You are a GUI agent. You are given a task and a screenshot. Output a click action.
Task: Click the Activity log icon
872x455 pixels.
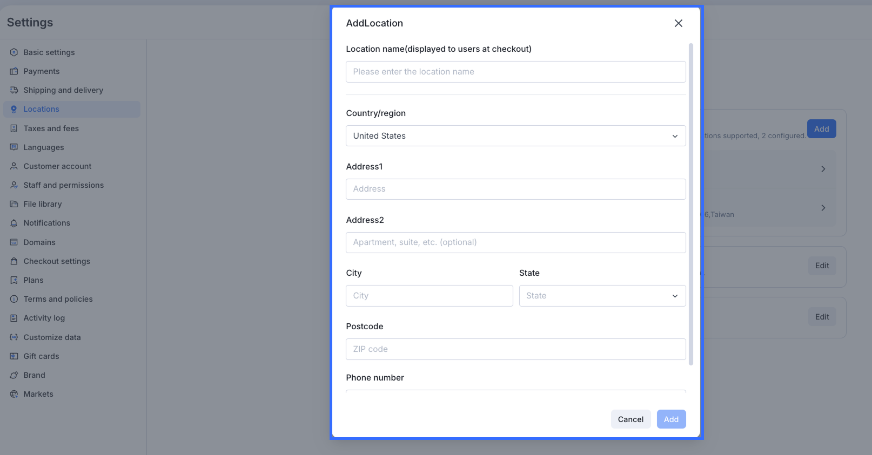tap(14, 318)
